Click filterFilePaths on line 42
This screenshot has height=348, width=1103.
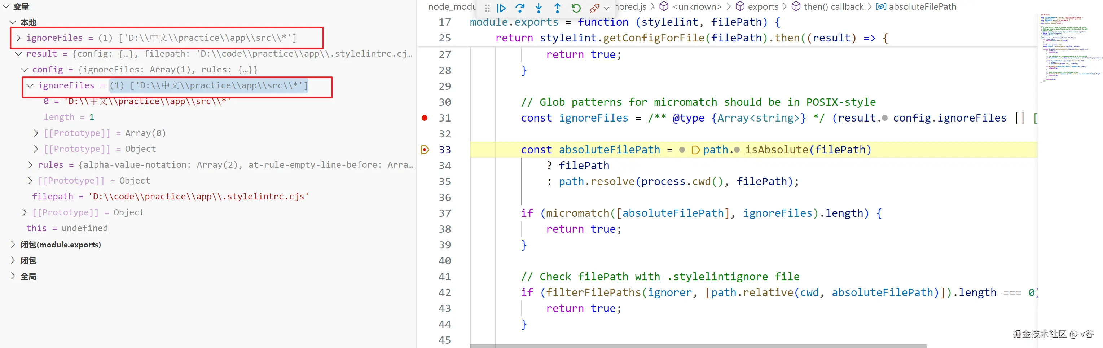(593, 292)
